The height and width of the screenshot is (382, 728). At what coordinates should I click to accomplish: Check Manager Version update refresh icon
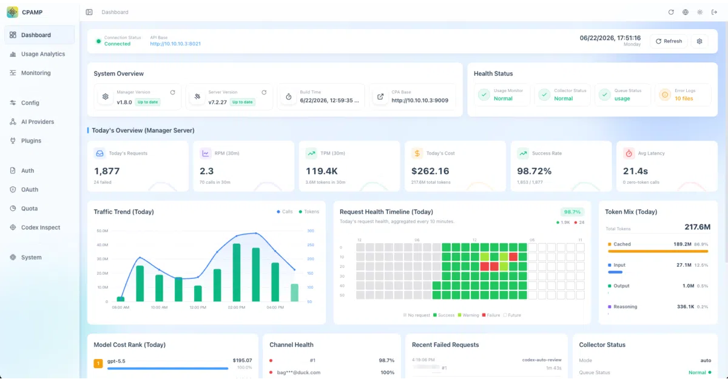pyautogui.click(x=172, y=92)
